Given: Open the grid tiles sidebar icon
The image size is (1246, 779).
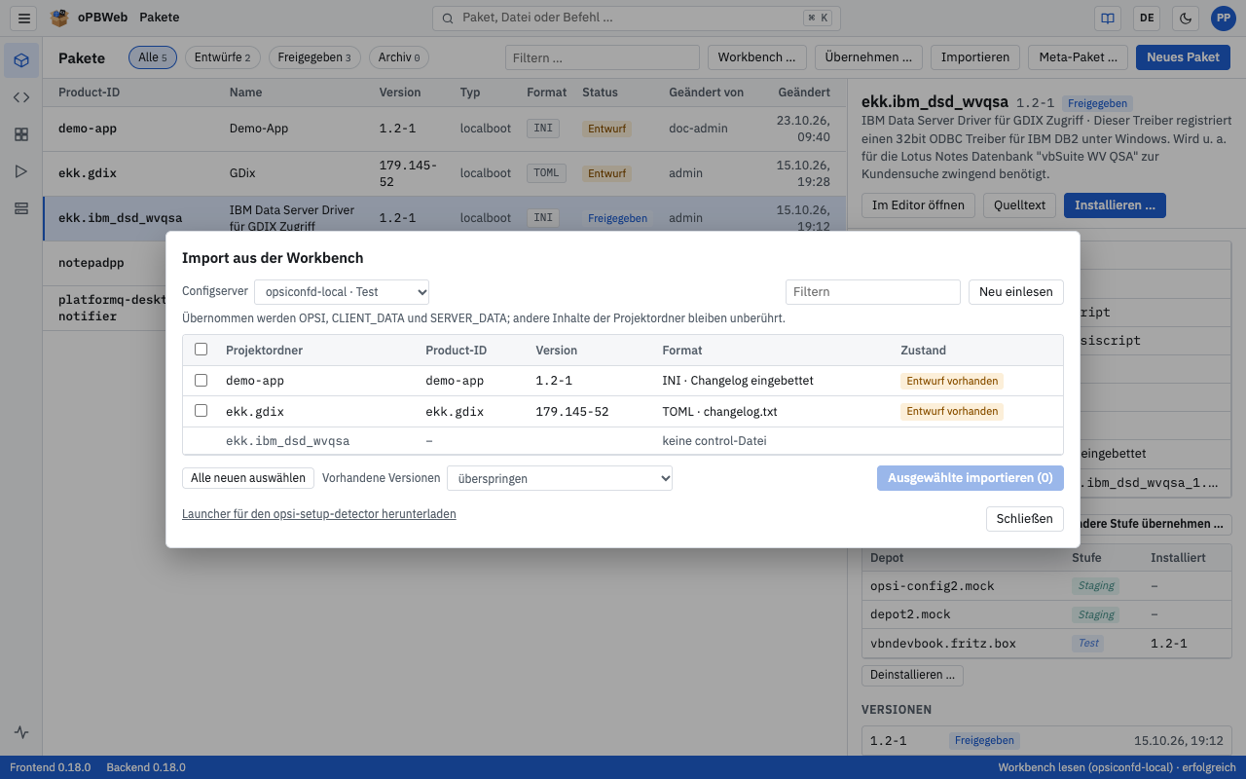Looking at the screenshot, I should 21,134.
